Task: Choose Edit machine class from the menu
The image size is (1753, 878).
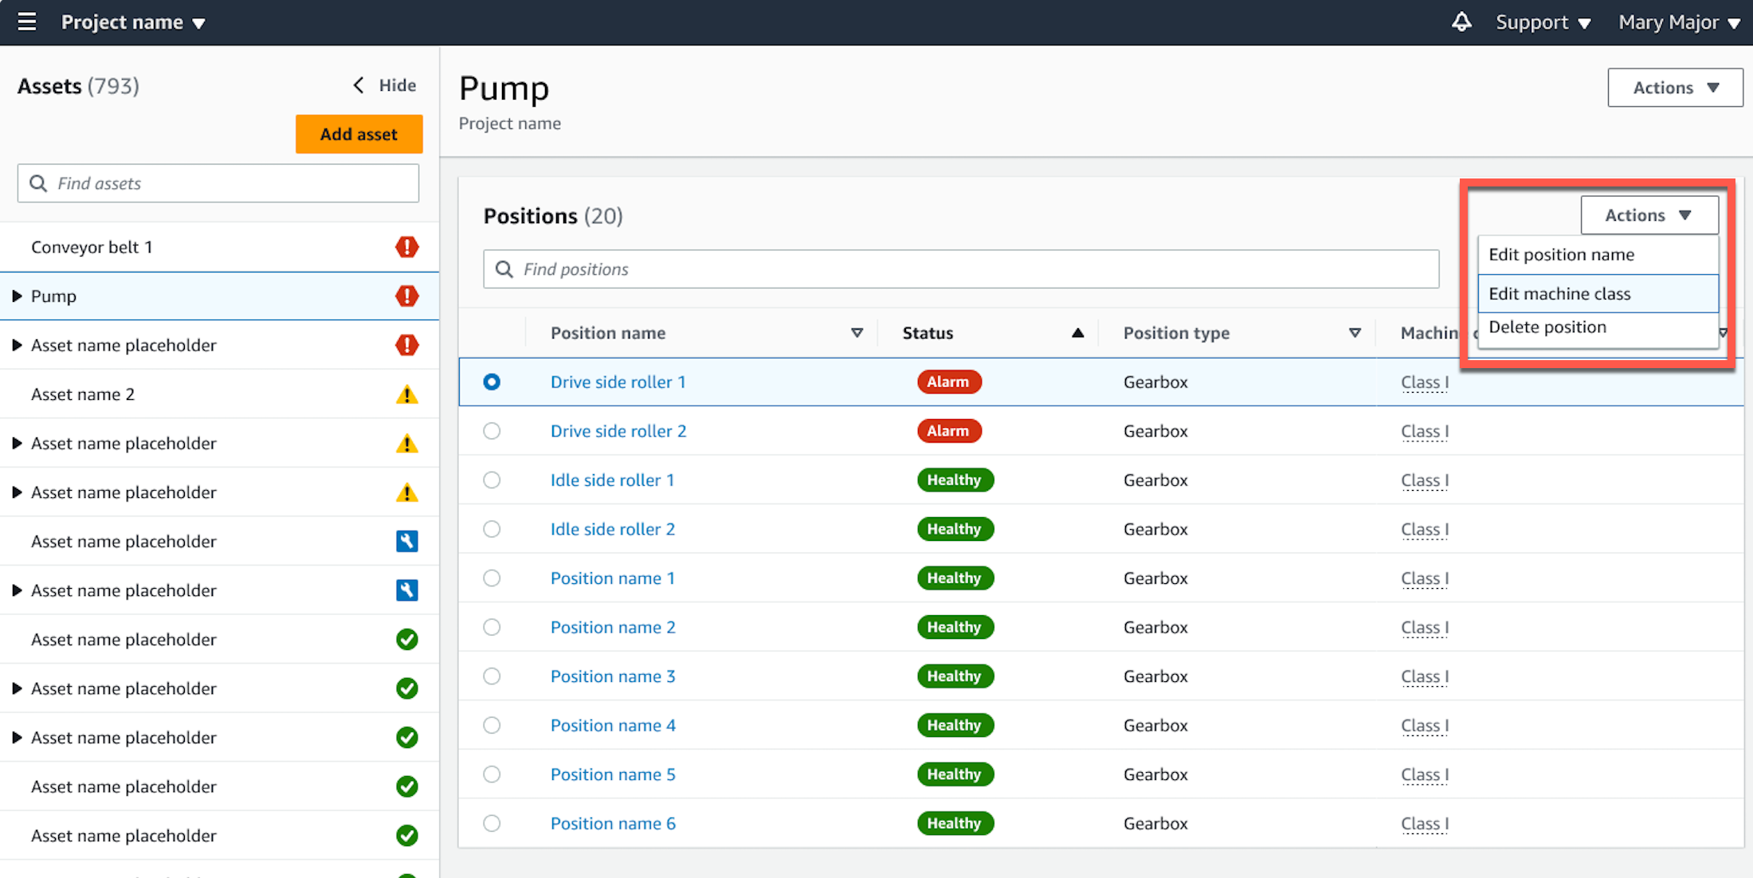Action: point(1559,293)
